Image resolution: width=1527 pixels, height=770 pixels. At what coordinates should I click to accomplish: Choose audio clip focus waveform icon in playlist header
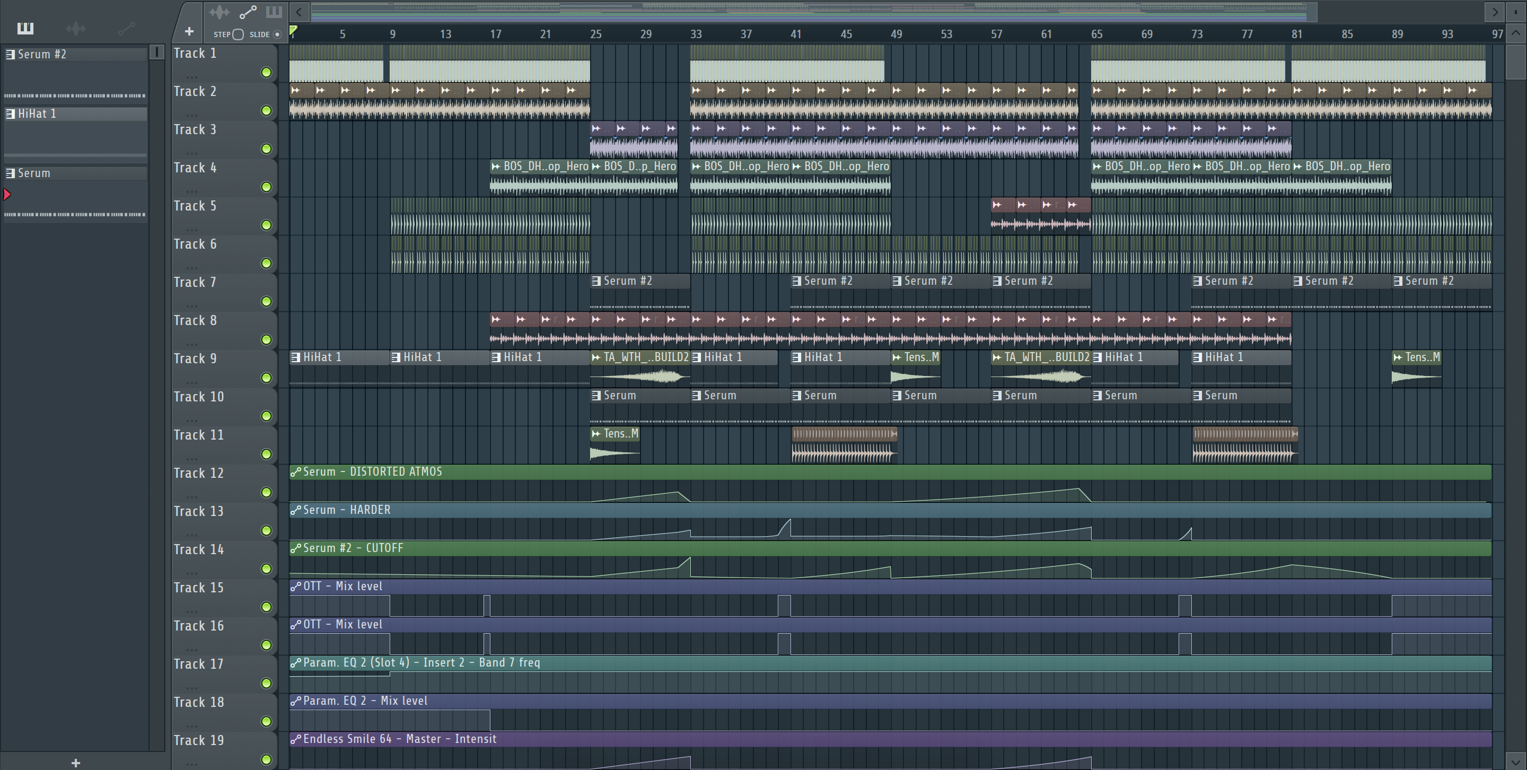click(x=220, y=12)
